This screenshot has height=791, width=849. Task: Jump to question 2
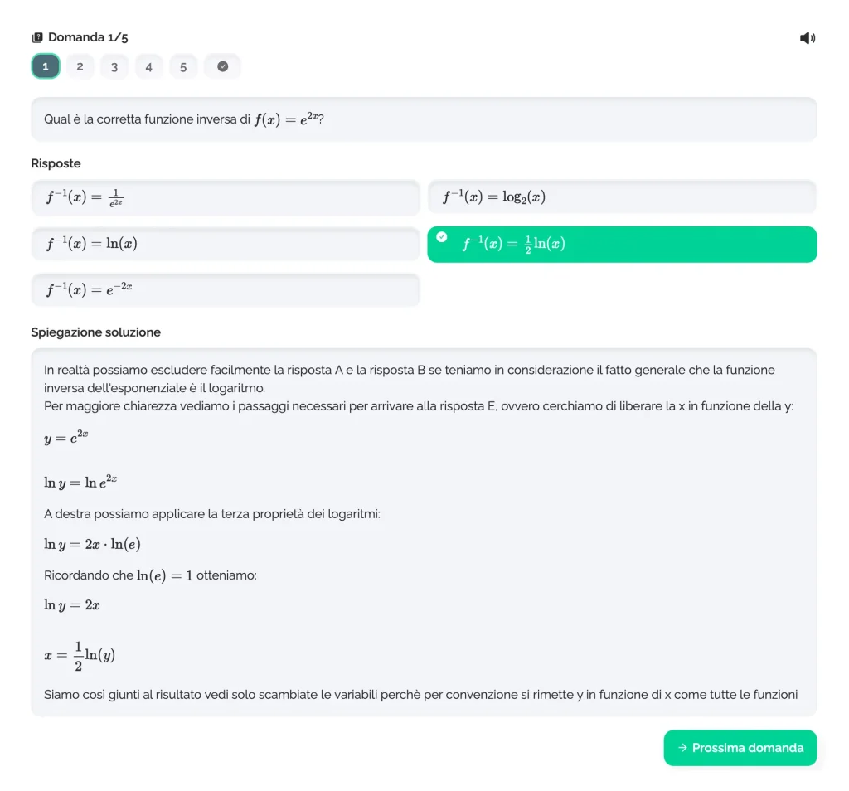tap(80, 66)
